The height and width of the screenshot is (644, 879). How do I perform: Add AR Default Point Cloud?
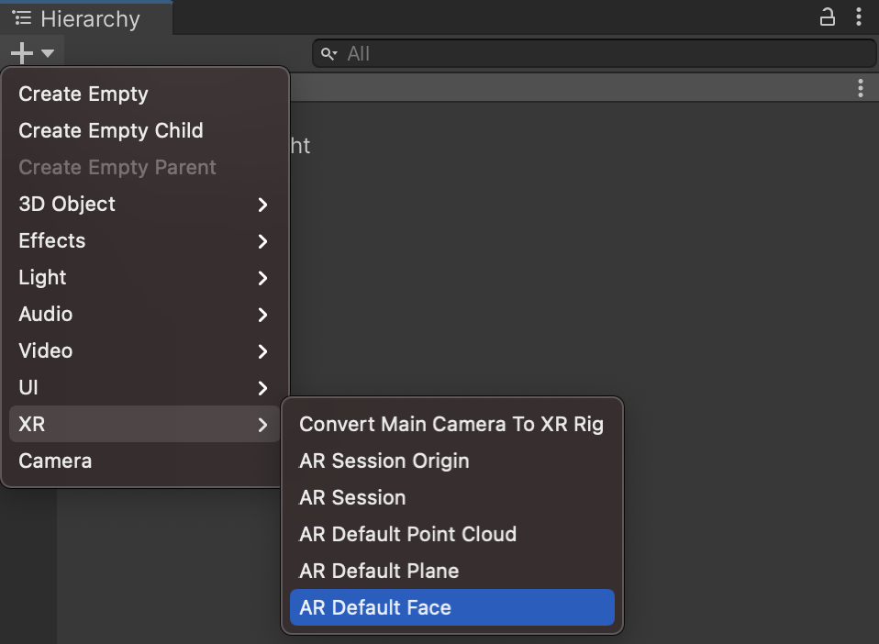408,534
